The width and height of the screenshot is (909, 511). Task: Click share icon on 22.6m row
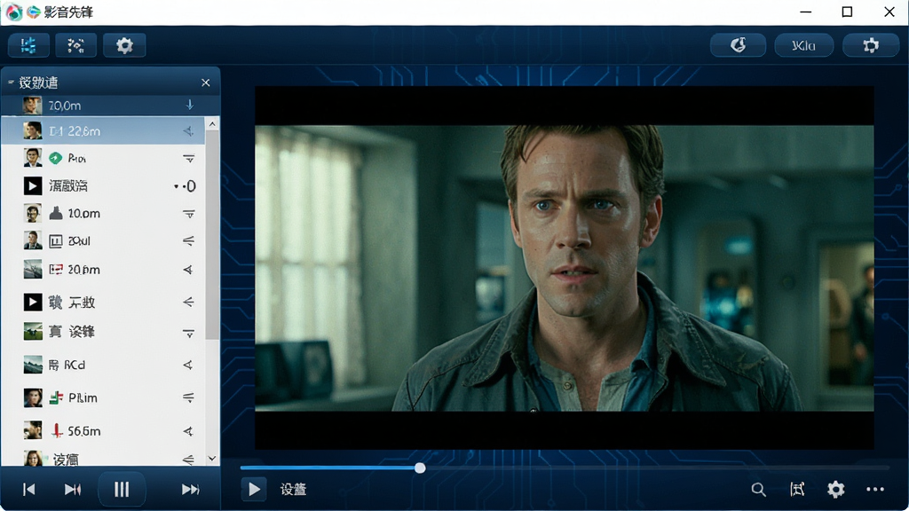188,131
